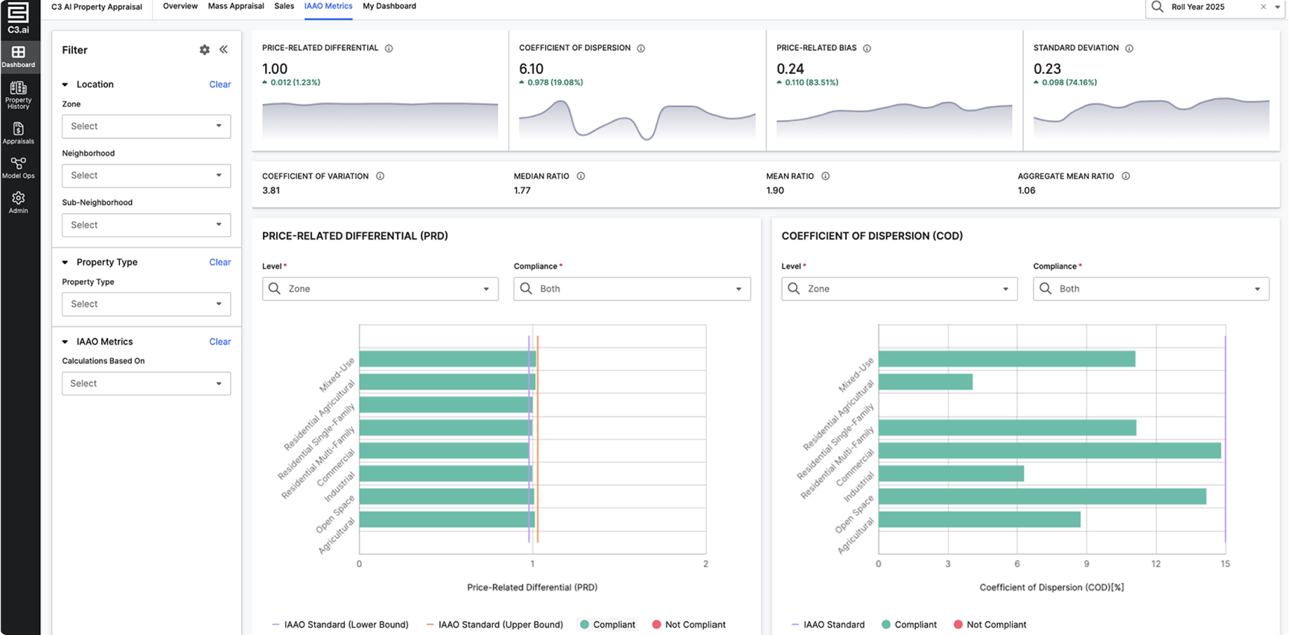Toggle IAAO Standard (Upper Bound) legend
The image size is (1289, 635).
click(x=495, y=624)
